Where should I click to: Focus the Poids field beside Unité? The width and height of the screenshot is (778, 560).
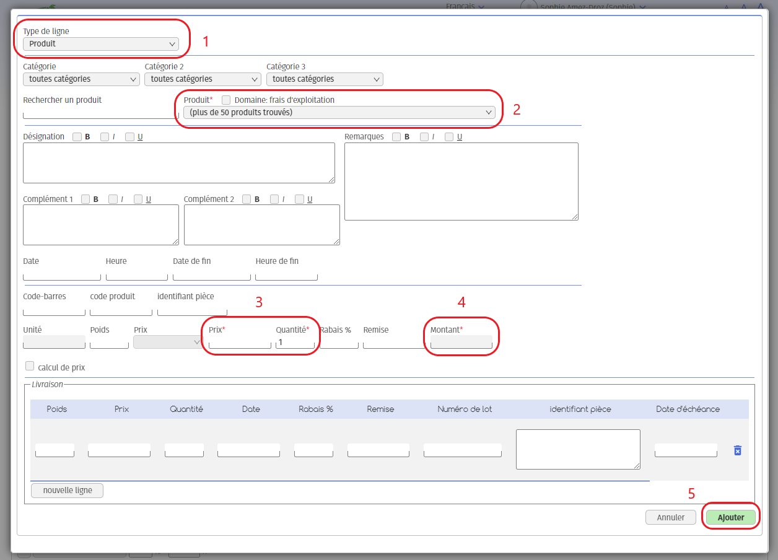(110, 342)
